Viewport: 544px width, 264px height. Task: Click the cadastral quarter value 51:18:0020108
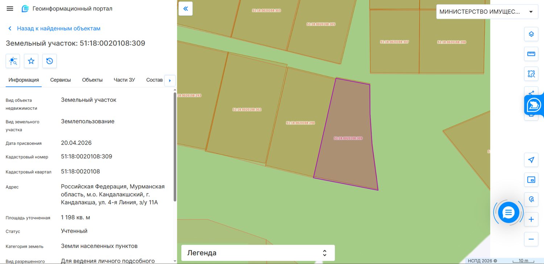click(x=81, y=171)
